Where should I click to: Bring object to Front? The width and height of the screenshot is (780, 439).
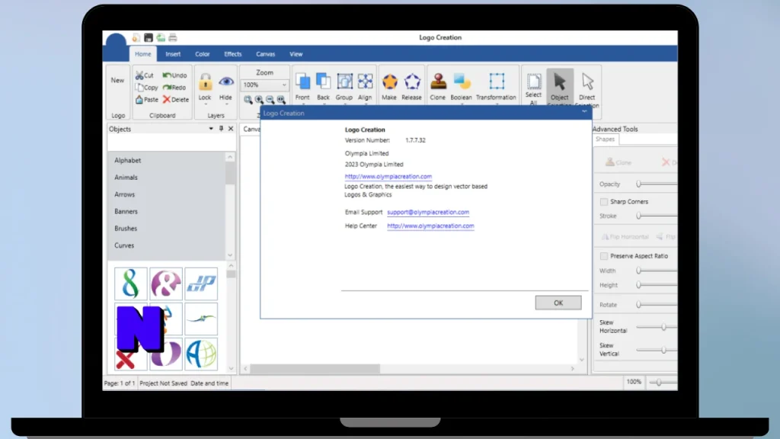[x=302, y=87]
